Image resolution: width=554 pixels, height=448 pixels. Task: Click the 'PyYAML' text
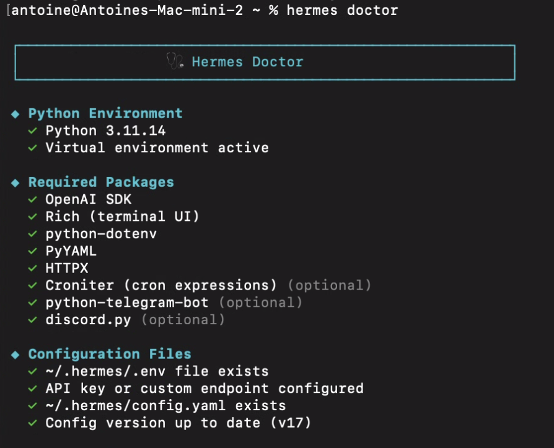pyautogui.click(x=71, y=251)
